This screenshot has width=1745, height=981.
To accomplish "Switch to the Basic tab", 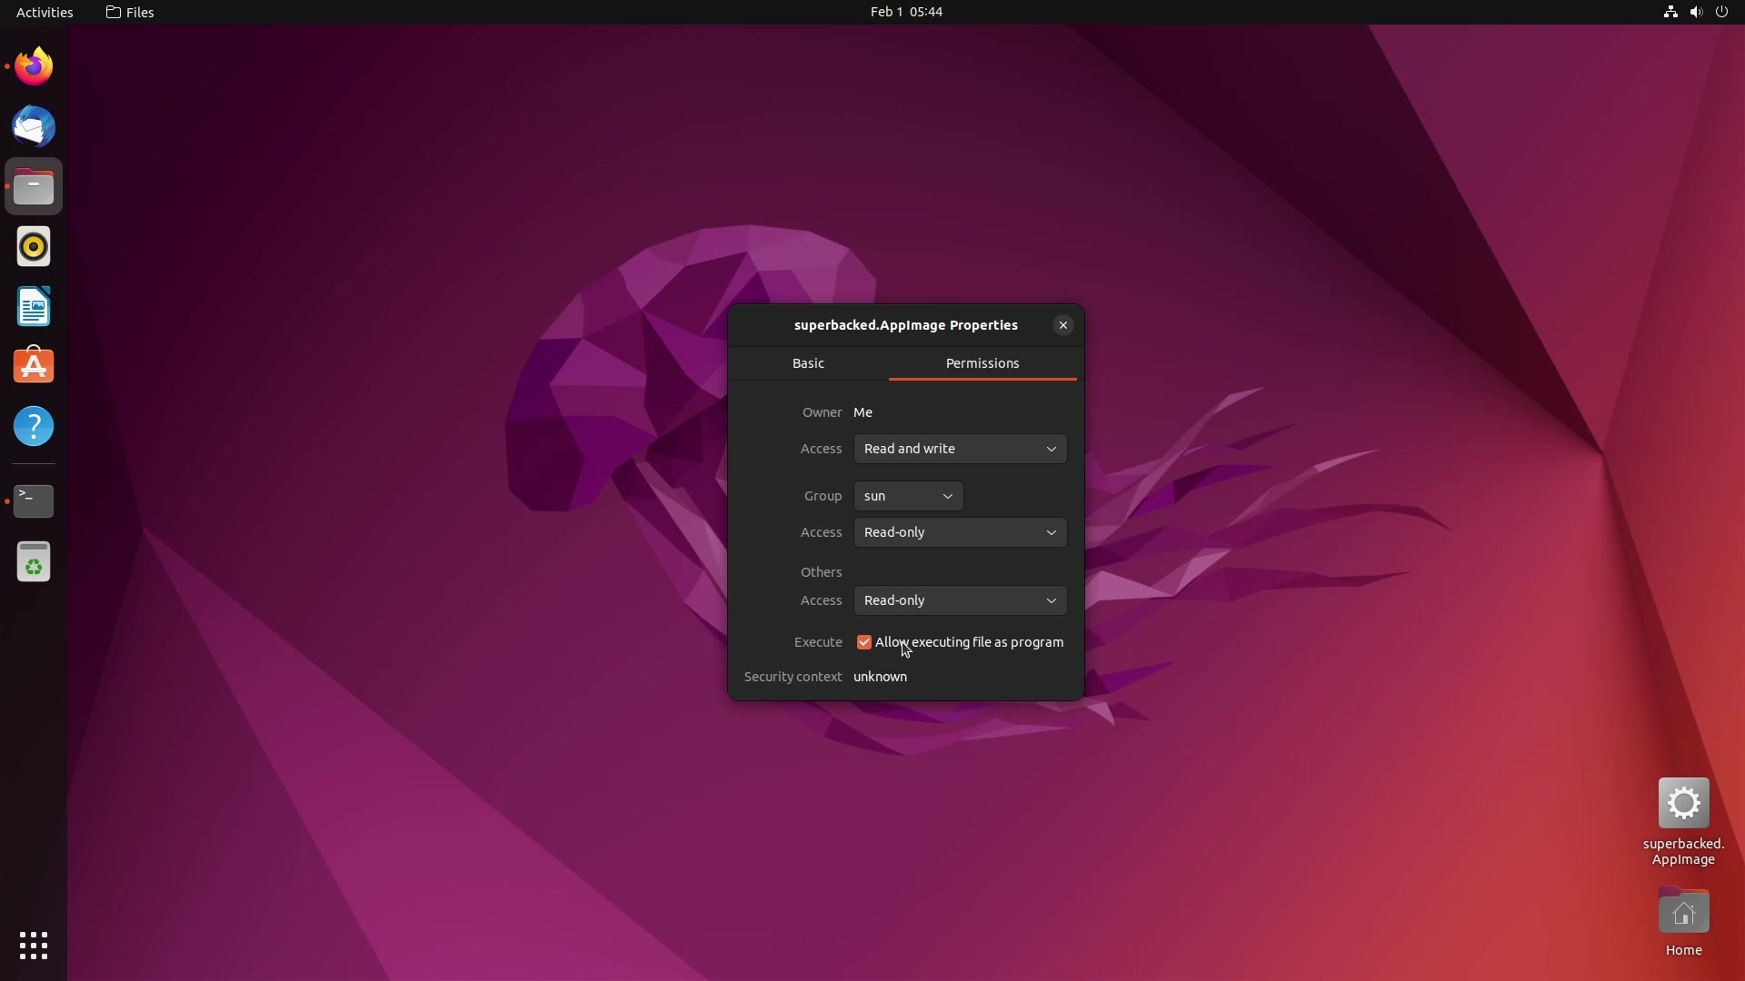I will pyautogui.click(x=808, y=363).
